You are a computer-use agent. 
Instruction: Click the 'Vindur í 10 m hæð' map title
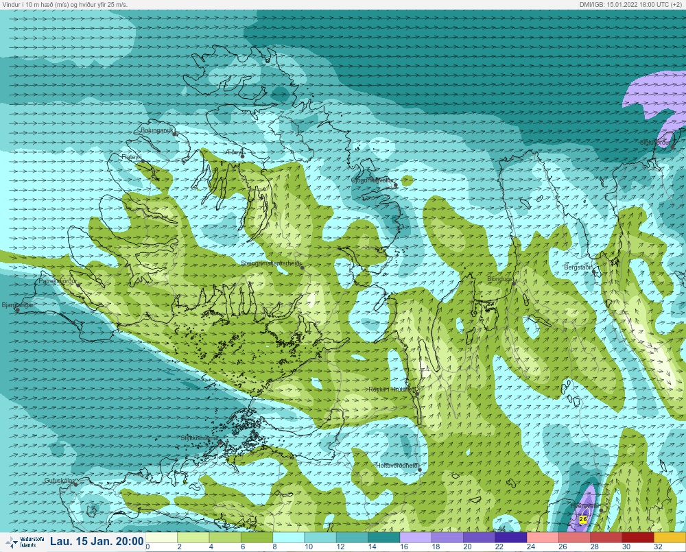[x=64, y=4]
